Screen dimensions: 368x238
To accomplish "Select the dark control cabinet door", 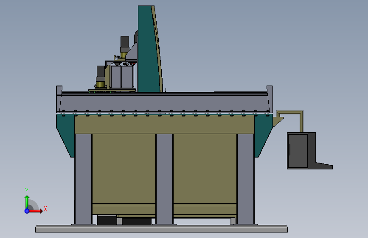I will pos(298,151).
